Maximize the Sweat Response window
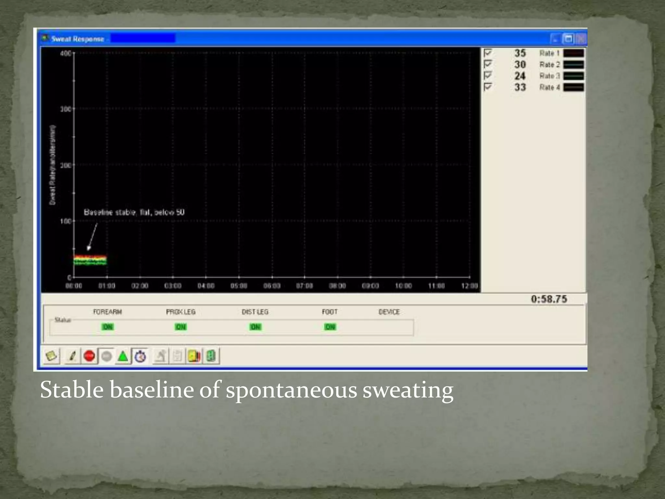Viewport: 665px width, 499px height. coord(568,39)
